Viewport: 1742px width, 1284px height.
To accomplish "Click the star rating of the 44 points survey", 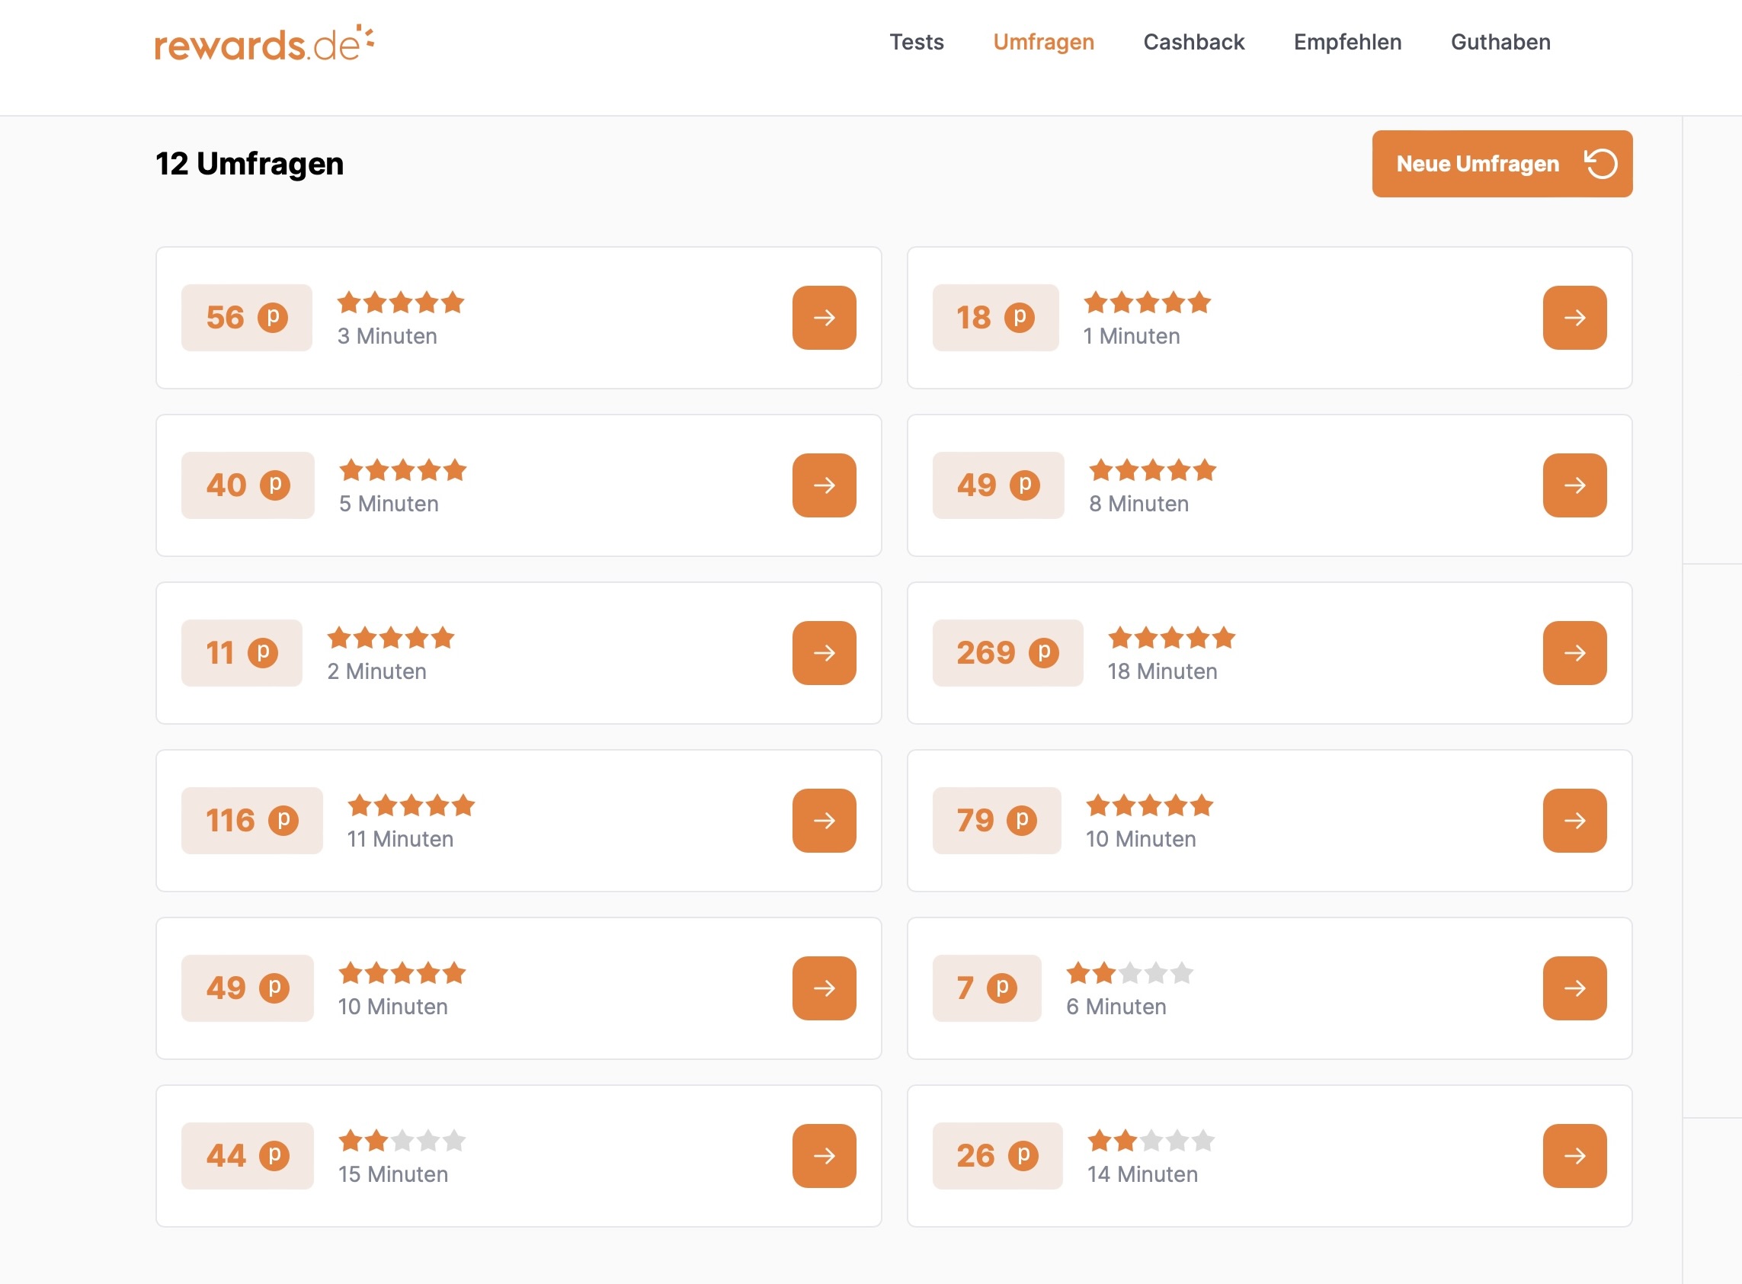I will pos(402,1140).
